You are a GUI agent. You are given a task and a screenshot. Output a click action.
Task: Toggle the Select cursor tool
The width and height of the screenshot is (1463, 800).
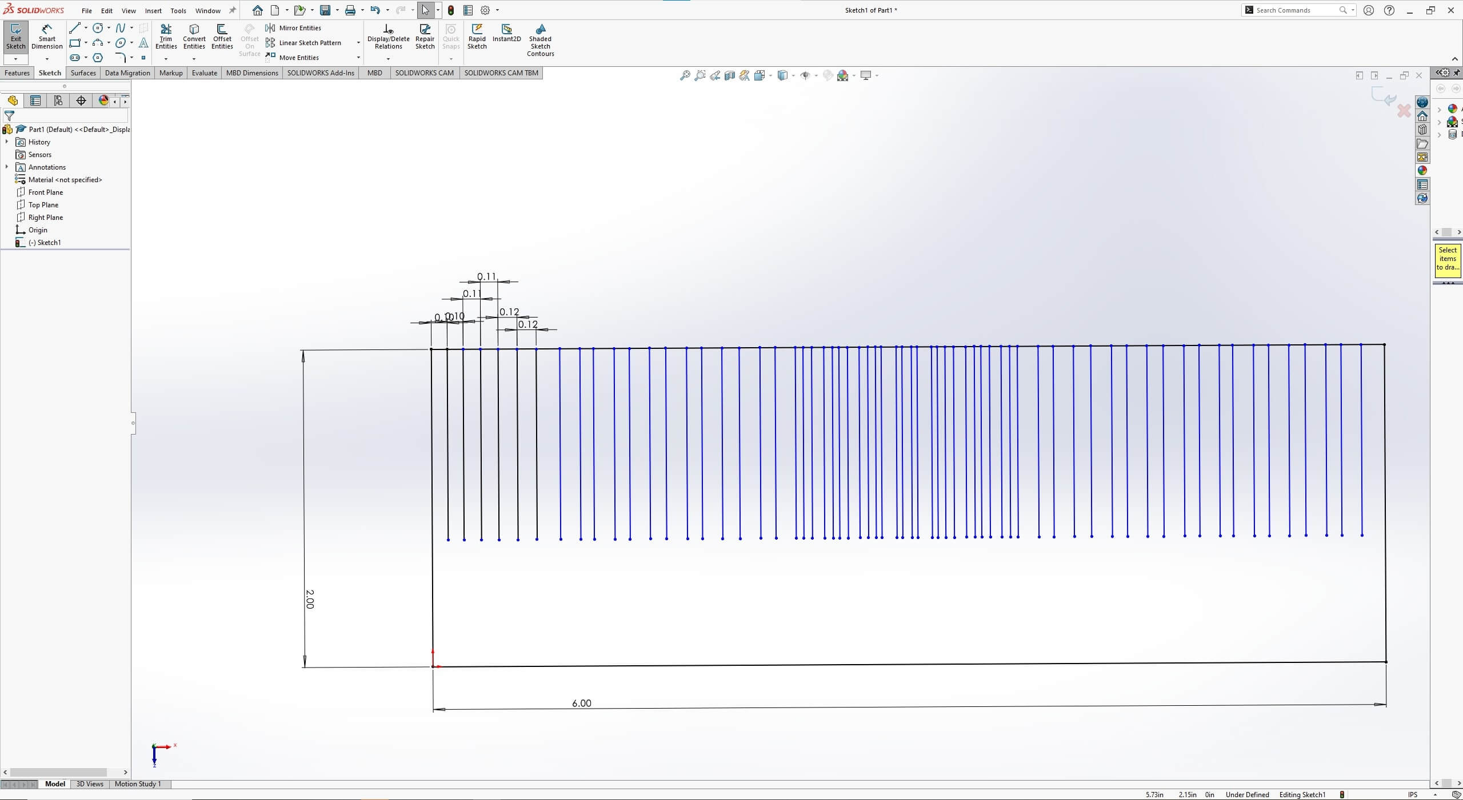click(425, 10)
